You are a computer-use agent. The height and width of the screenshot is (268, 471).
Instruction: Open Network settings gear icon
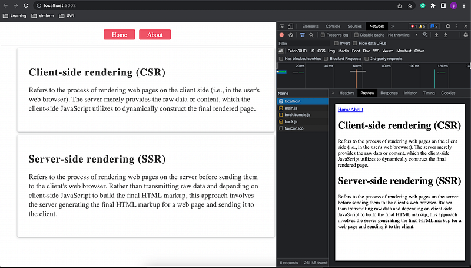click(466, 35)
